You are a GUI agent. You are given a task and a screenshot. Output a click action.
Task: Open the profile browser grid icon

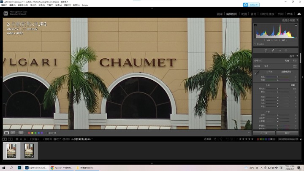tap(295, 66)
